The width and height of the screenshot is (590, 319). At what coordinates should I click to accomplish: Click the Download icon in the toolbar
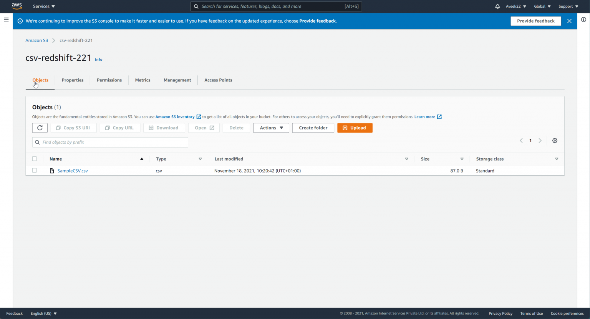coord(164,128)
